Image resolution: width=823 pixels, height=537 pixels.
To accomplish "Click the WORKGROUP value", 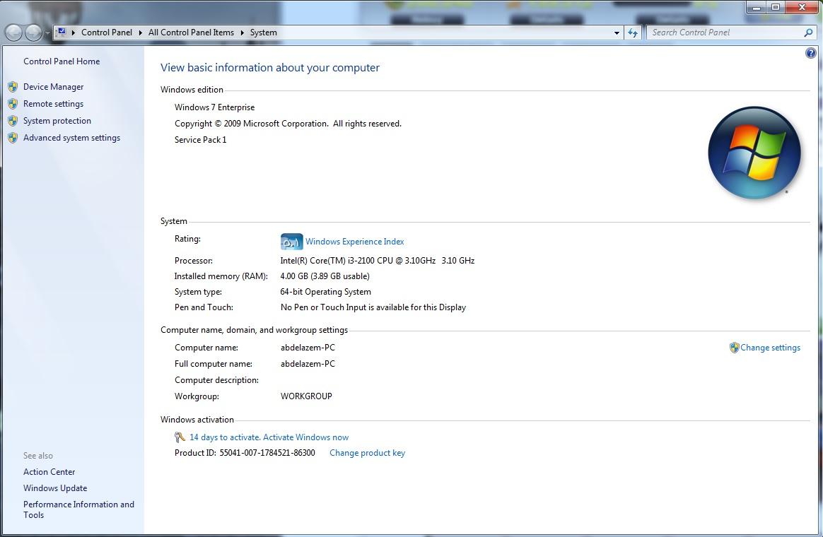I will [306, 396].
